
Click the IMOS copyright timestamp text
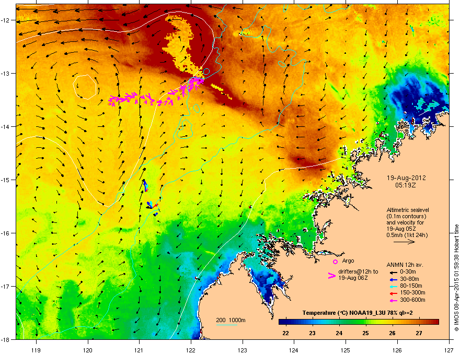(456, 278)
